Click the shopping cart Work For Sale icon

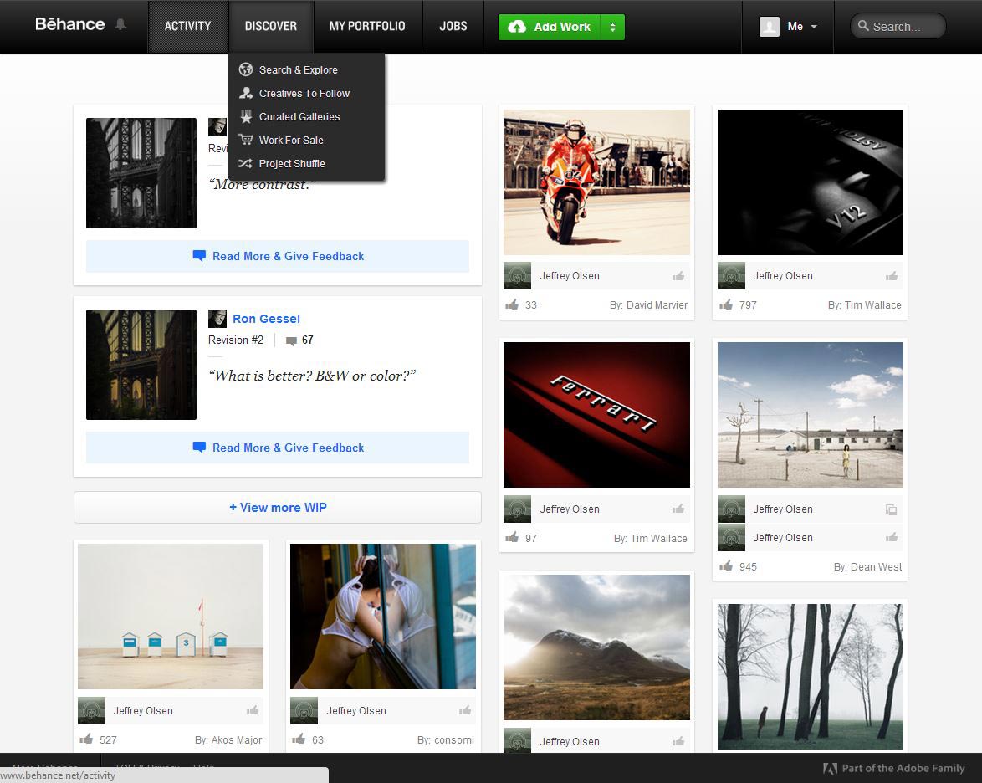245,141
